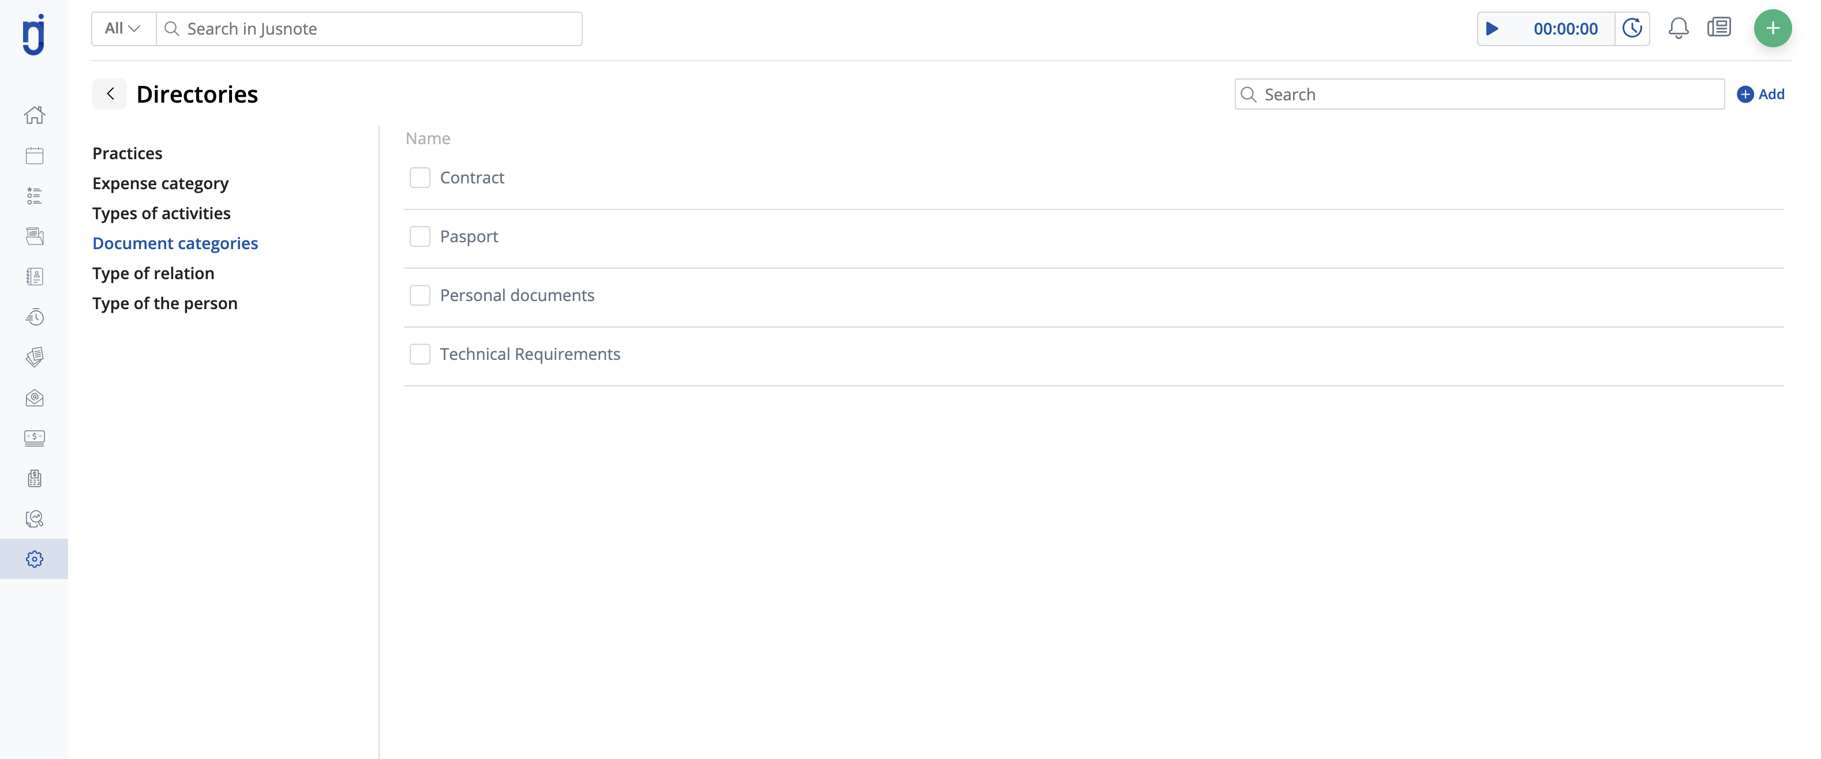Open the Time tracking history icon
Viewport: 1821px width, 759px height.
click(34, 317)
